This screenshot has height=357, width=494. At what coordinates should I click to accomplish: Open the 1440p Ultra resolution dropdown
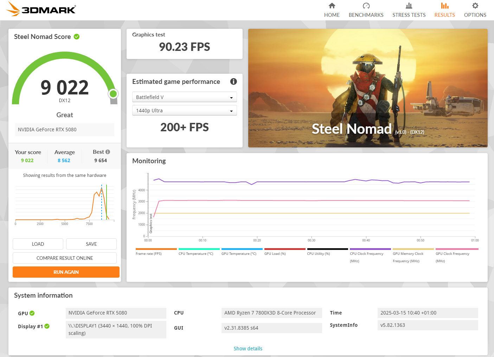pyautogui.click(x=185, y=110)
